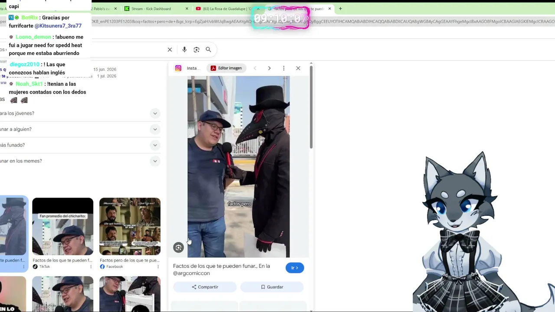
Task: Open 'Fan promedio del chicharito' thumbnail
Action: pyautogui.click(x=63, y=227)
